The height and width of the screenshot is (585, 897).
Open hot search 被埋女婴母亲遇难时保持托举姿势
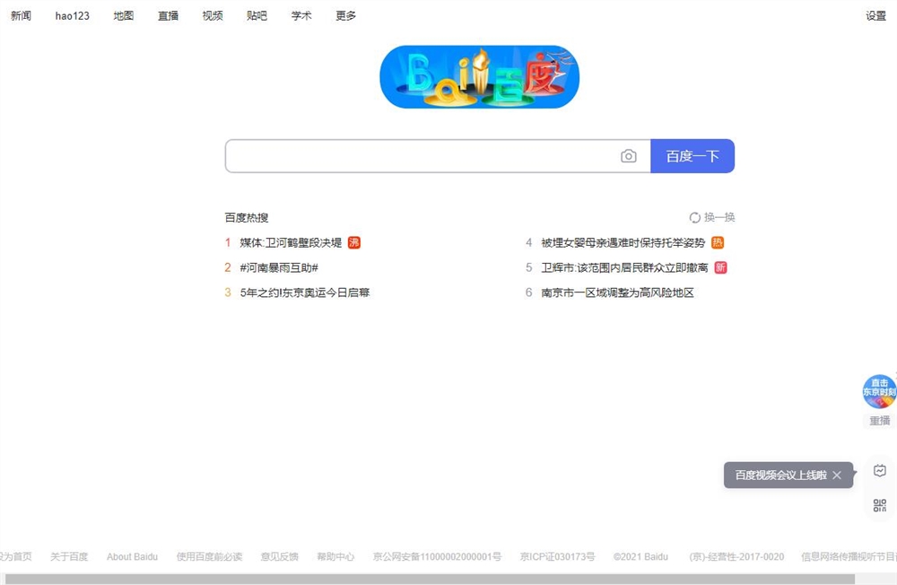coord(623,242)
